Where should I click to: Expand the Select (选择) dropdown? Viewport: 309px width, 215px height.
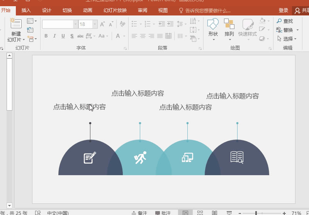coord(287,39)
